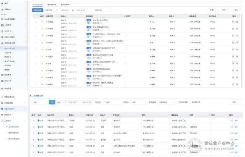Viewport: 245px width, 157px height.
Task: Click the list icon beside lower sidebar tree parent
Action: [2, 121]
